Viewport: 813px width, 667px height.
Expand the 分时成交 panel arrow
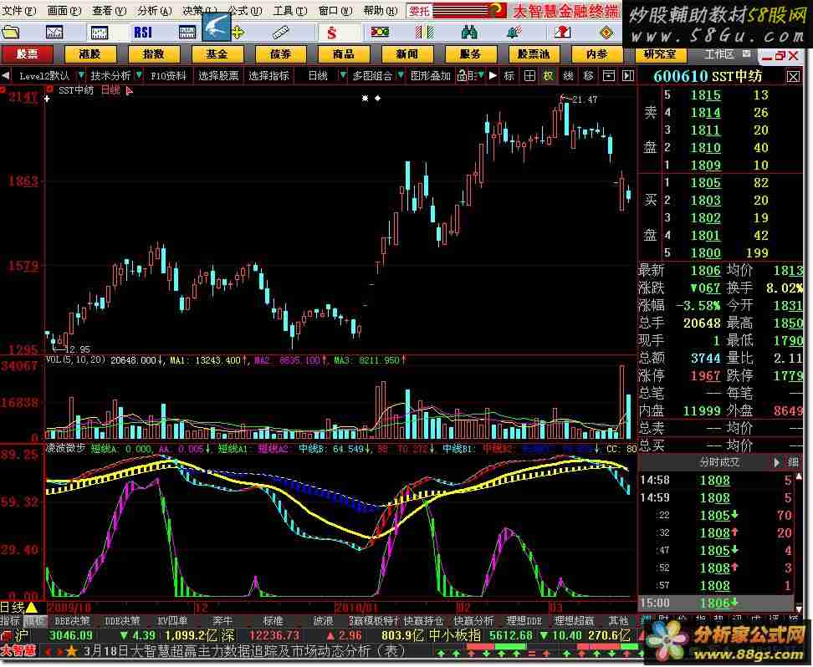click(776, 462)
